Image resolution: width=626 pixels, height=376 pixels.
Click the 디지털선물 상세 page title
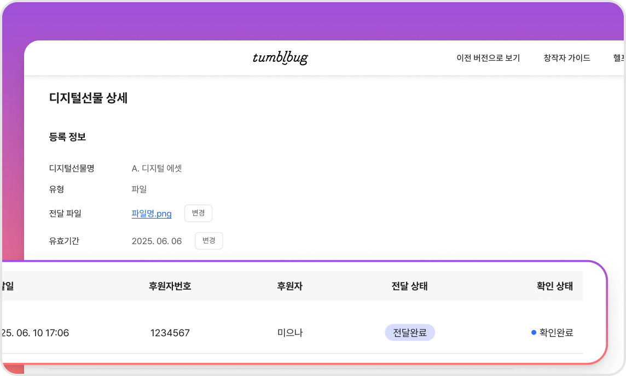(88, 98)
